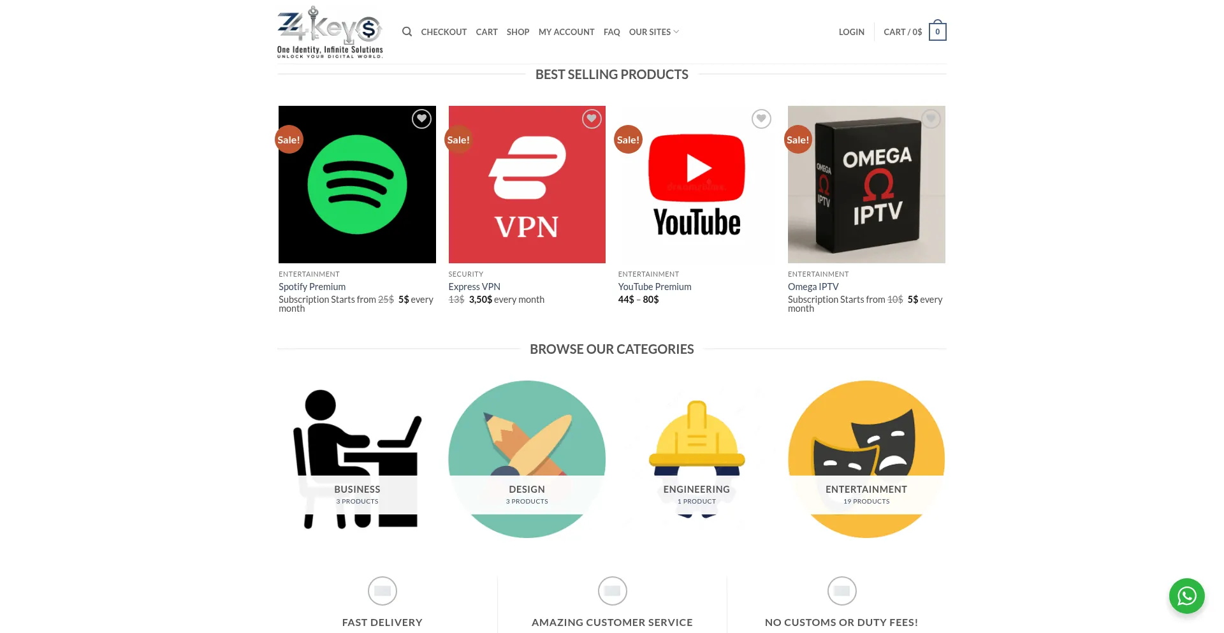Open the search magnifier icon

(x=407, y=32)
